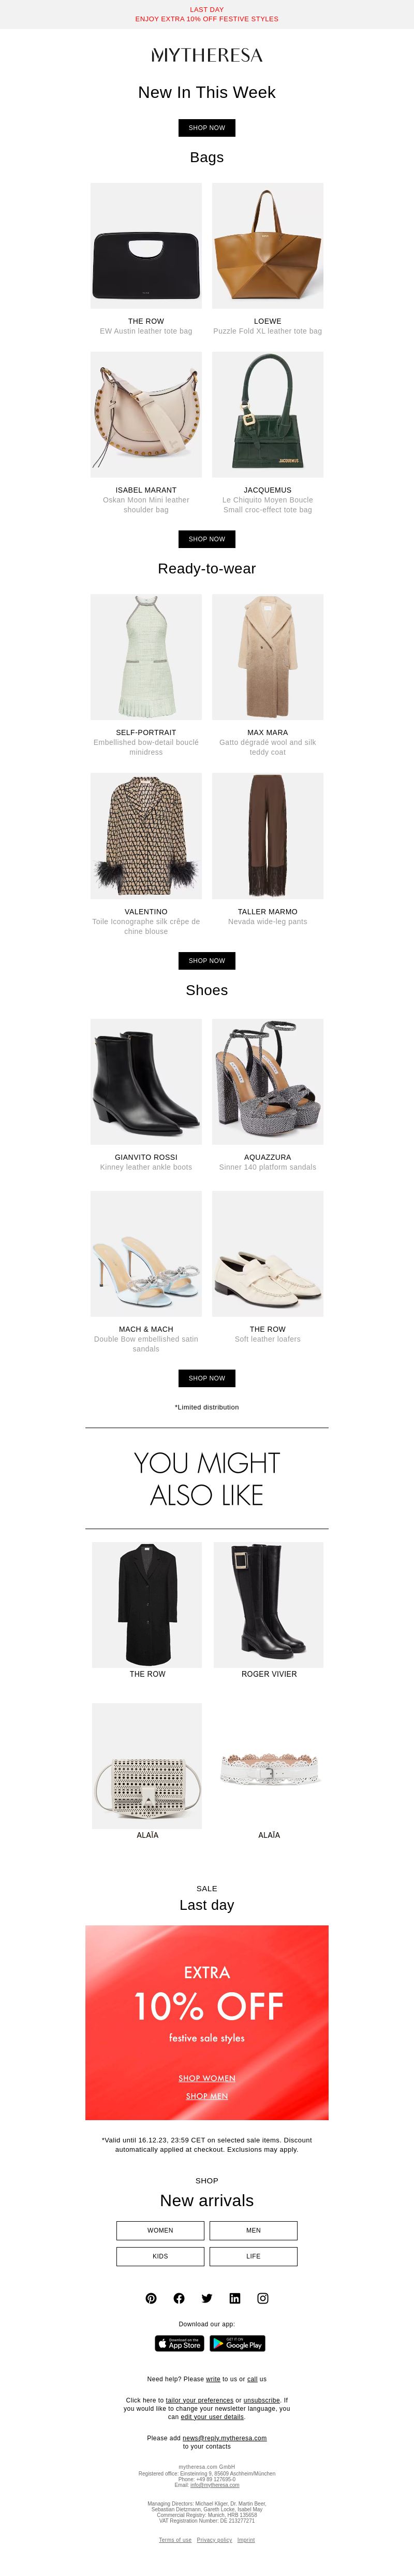Select the MEN new arrivals button
The image size is (414, 2576).
[253, 2230]
